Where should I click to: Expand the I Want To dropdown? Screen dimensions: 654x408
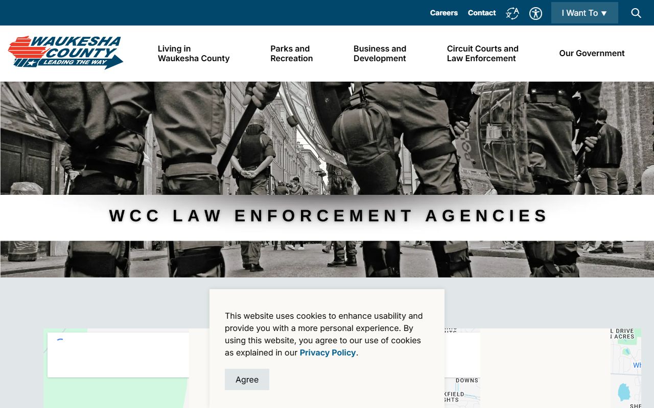(x=585, y=13)
